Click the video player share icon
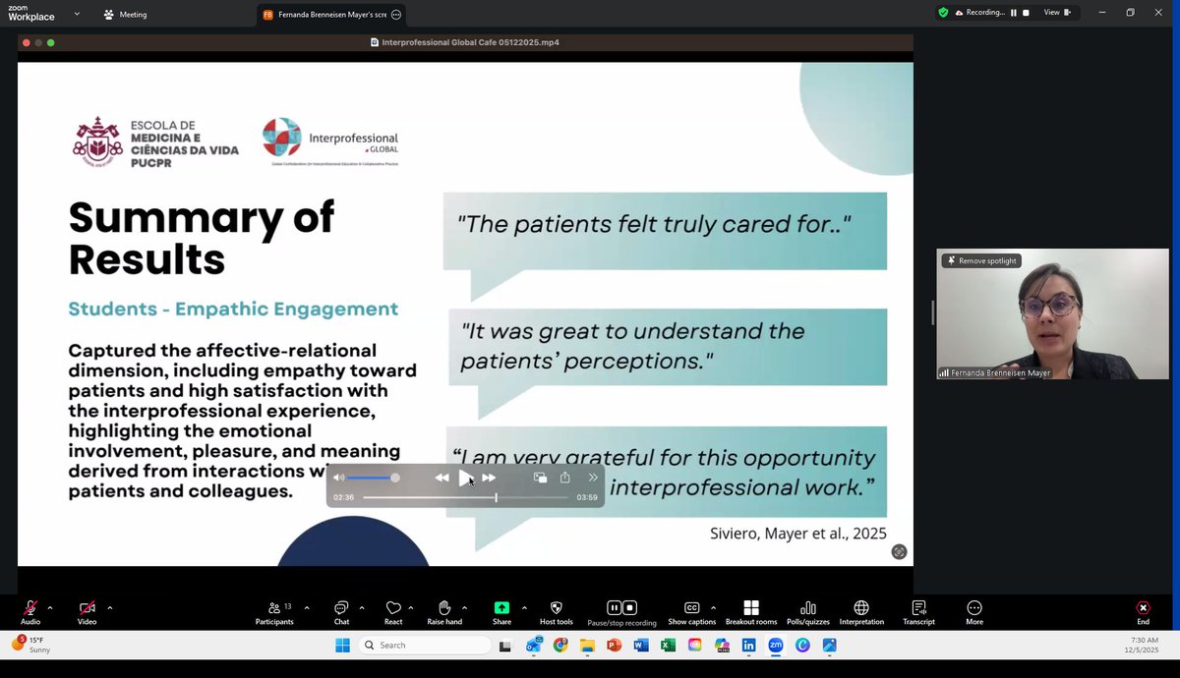The image size is (1180, 678). point(565,478)
